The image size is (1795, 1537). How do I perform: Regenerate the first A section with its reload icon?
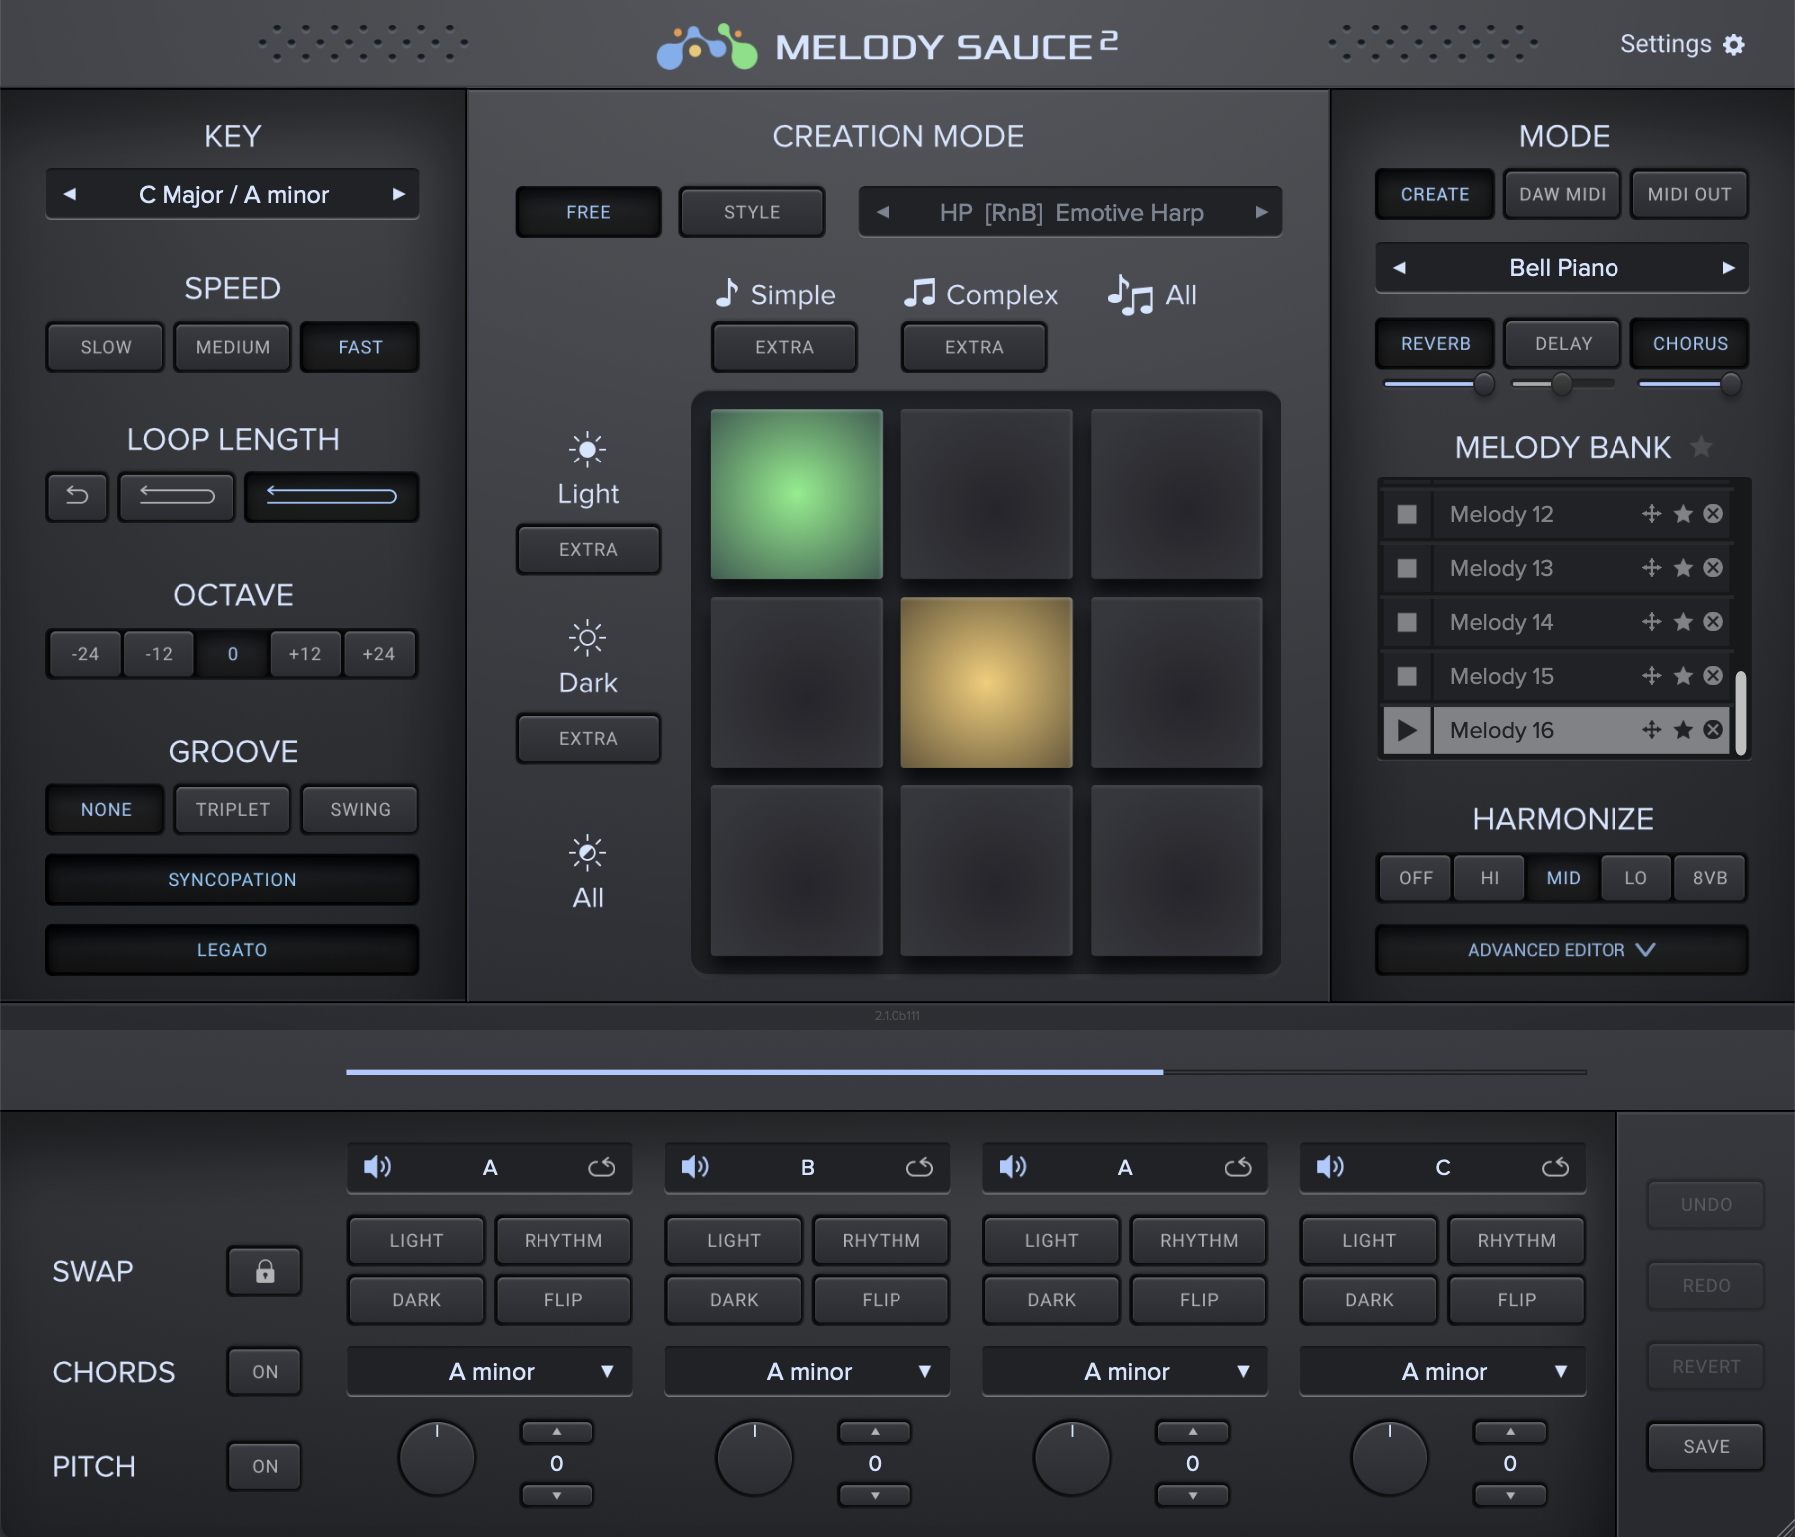click(601, 1167)
